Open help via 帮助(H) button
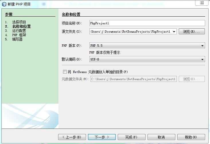This screenshot has width=210, height=144. click(x=191, y=137)
